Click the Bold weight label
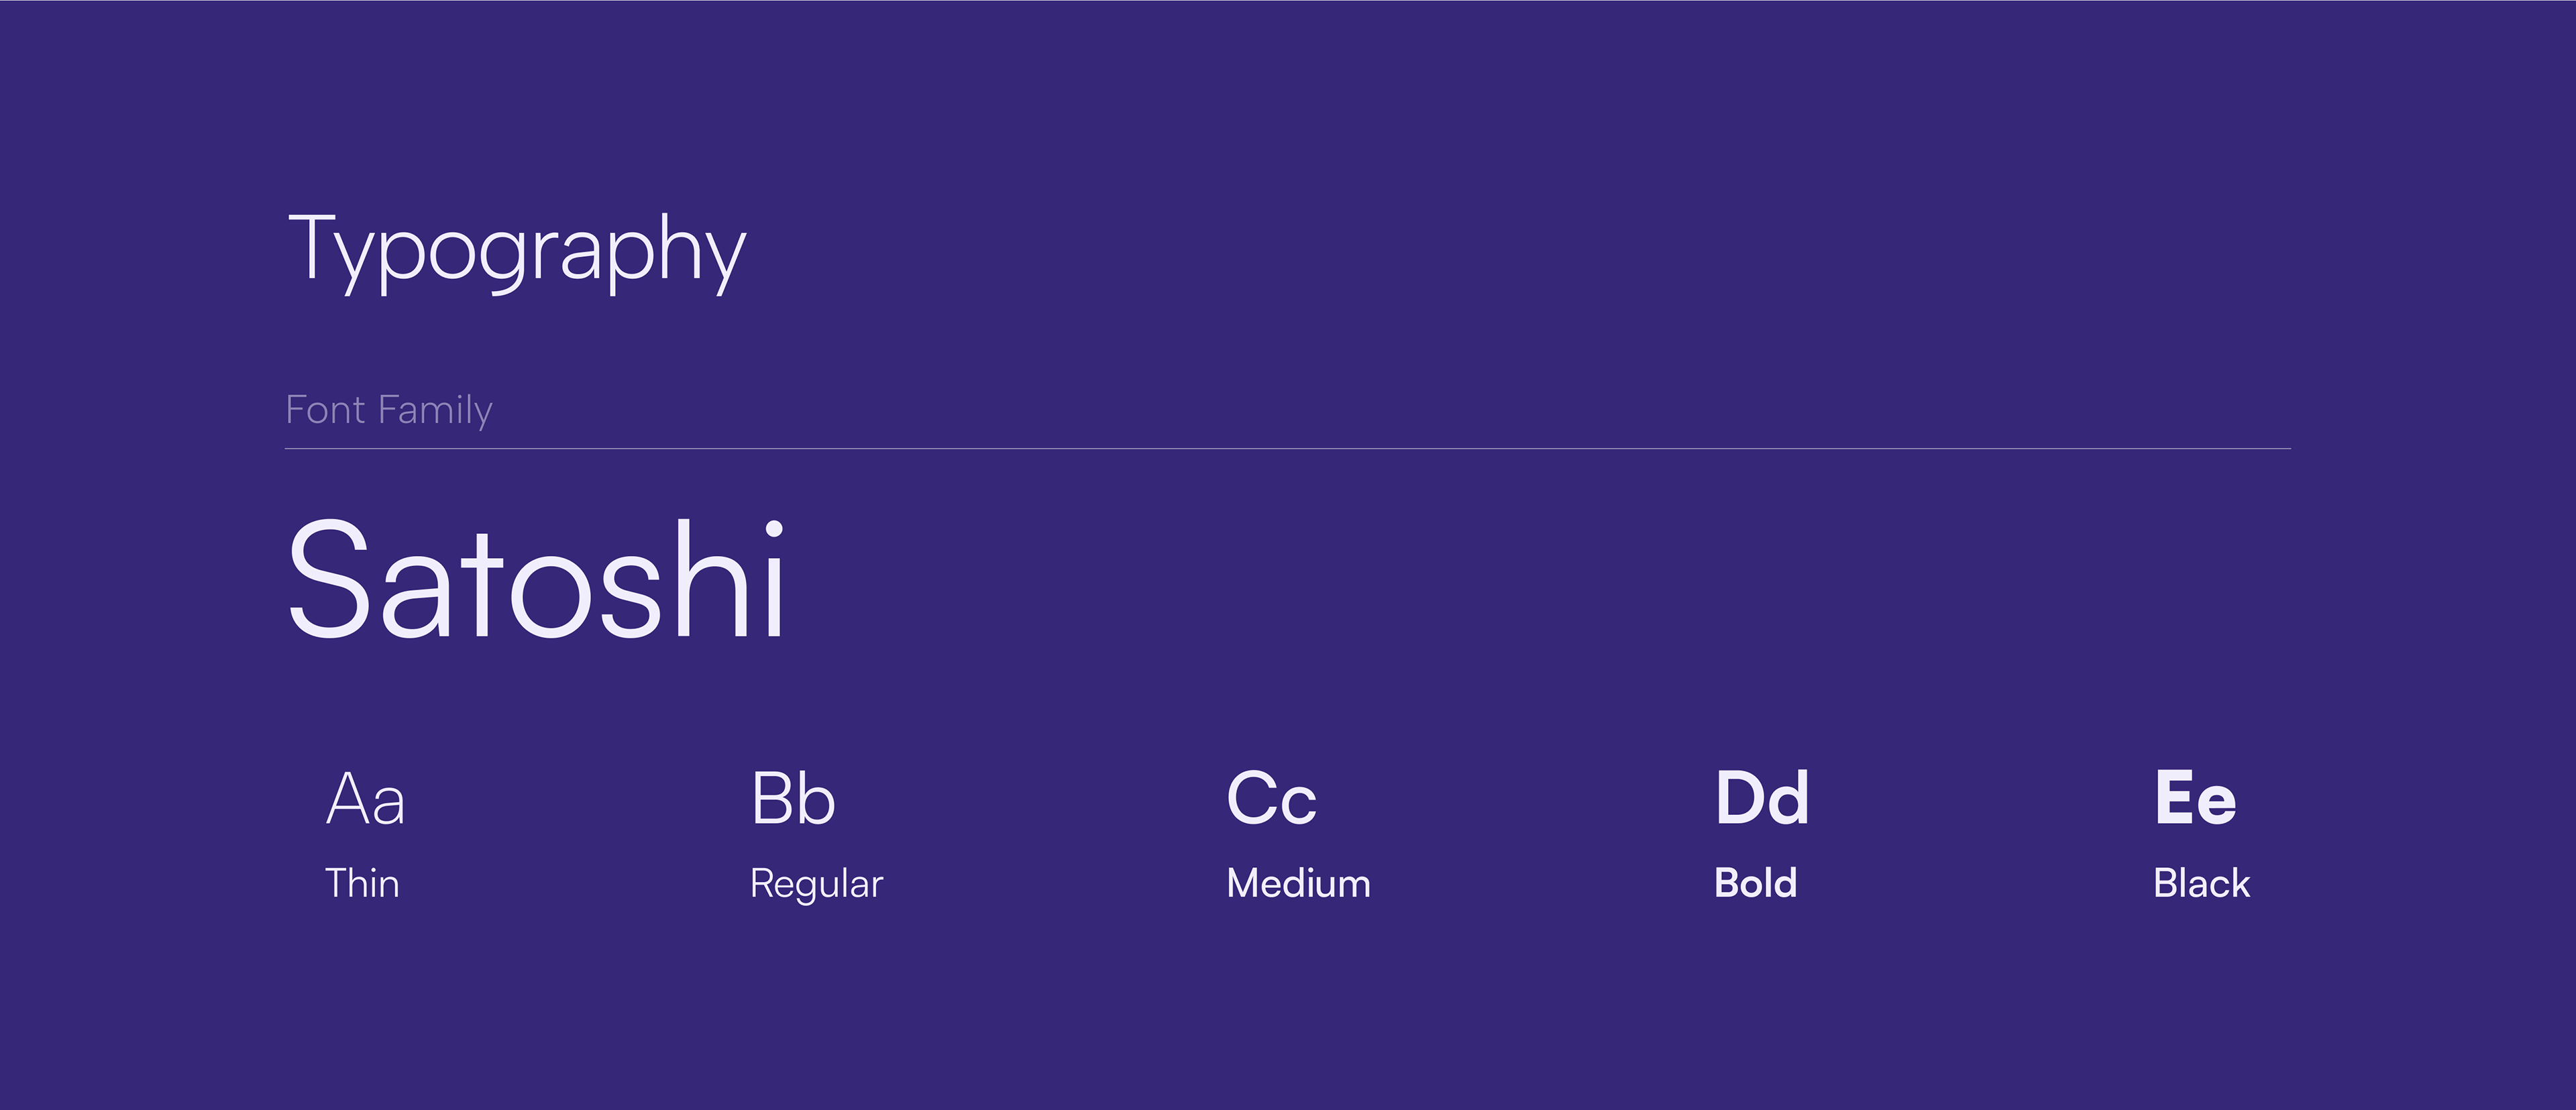The image size is (2576, 1110). click(x=1756, y=884)
